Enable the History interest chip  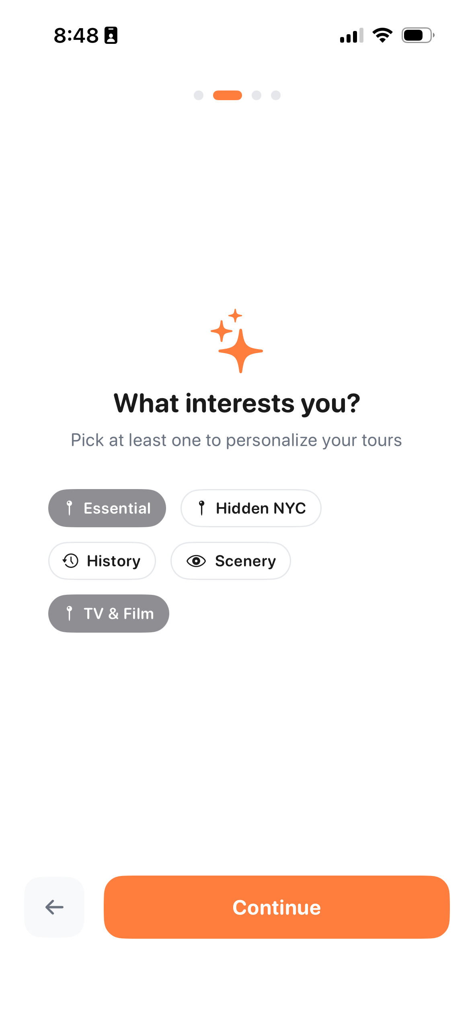(x=102, y=561)
